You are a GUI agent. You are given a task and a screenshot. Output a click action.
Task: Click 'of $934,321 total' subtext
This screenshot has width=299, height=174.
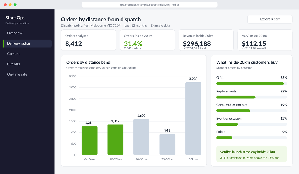pyautogui.click(x=194, y=48)
